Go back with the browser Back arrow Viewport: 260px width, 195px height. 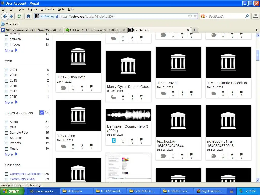click(5, 16)
